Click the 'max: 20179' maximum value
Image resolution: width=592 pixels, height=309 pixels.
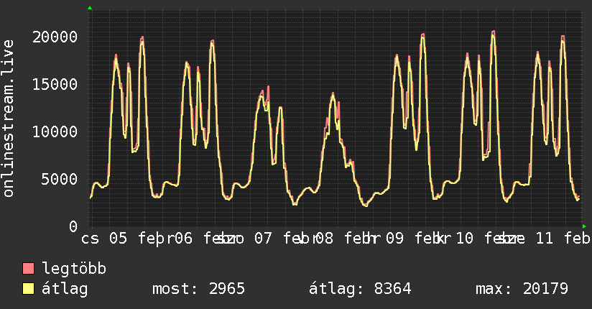point(522,289)
